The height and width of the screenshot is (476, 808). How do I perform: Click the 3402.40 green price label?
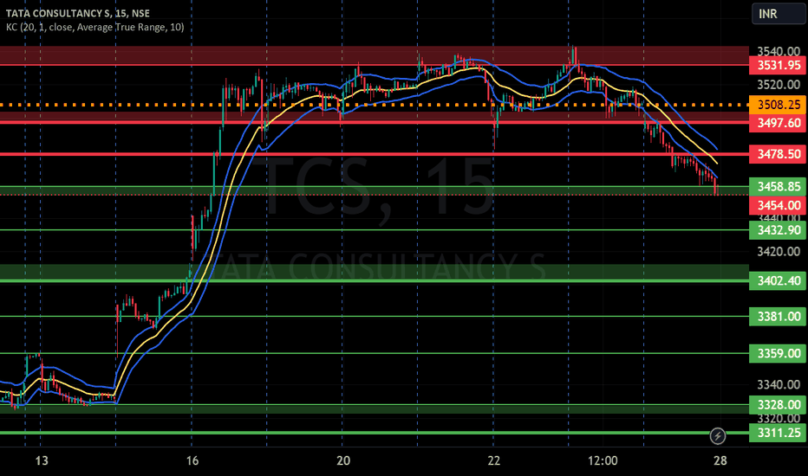pyautogui.click(x=778, y=280)
